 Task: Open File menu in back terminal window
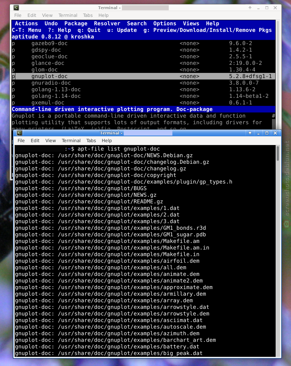click(x=18, y=15)
